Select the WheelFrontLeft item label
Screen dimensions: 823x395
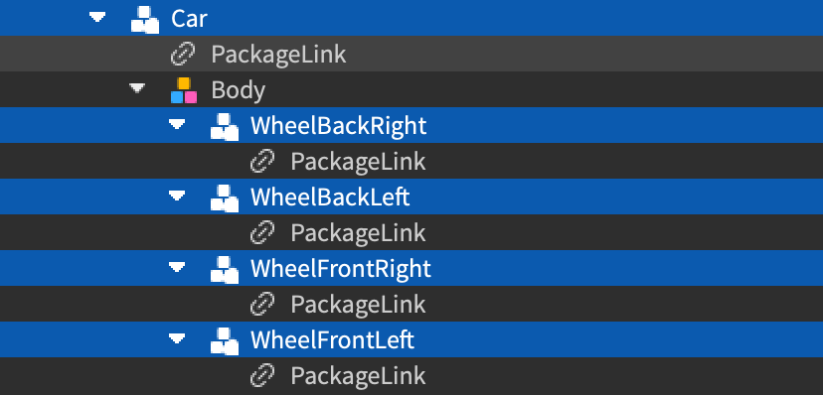coord(332,340)
